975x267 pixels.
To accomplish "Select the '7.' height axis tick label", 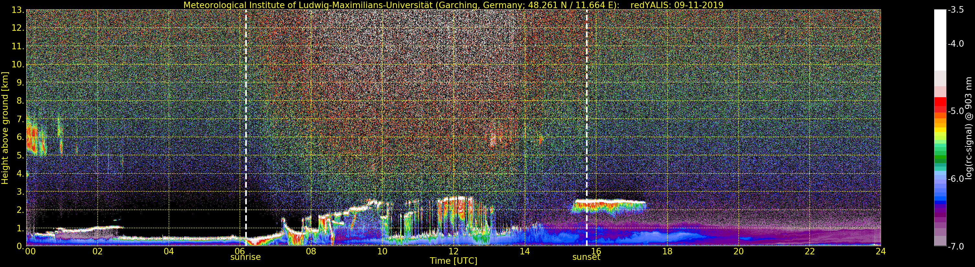I will (20, 119).
